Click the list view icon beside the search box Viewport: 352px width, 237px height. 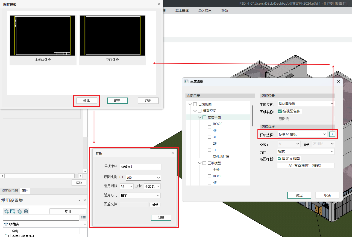point(84,218)
